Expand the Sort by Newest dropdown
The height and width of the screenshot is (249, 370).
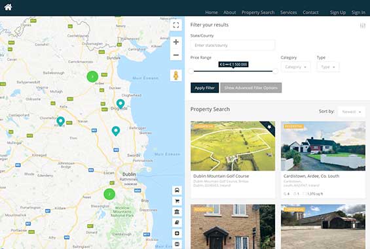point(352,112)
